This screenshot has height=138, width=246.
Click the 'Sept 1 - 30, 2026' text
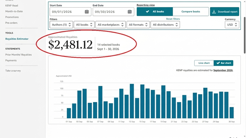[108, 49]
